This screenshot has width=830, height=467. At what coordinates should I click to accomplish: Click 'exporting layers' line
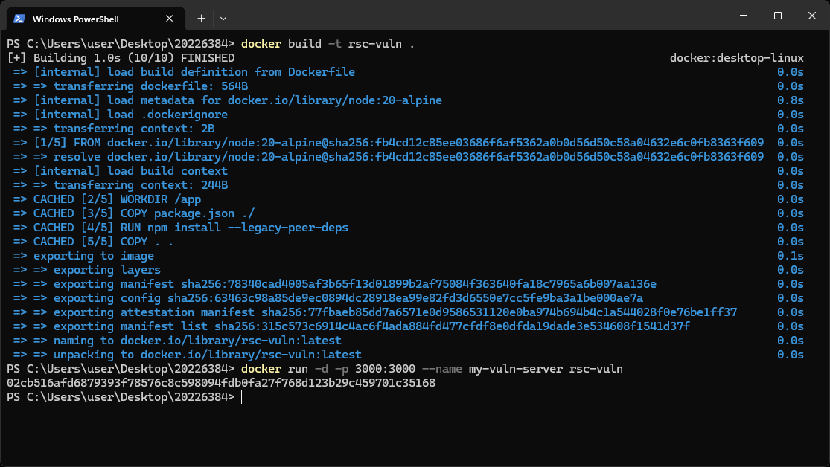(87, 270)
